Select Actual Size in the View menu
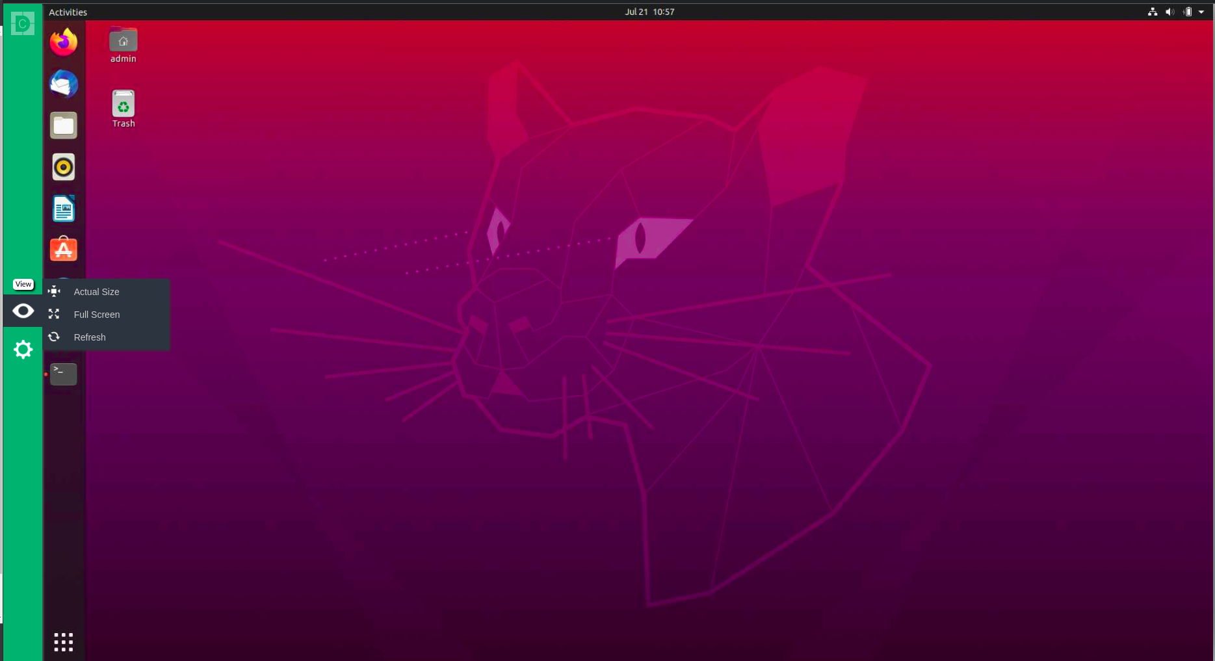This screenshot has height=661, width=1215. pos(96,292)
